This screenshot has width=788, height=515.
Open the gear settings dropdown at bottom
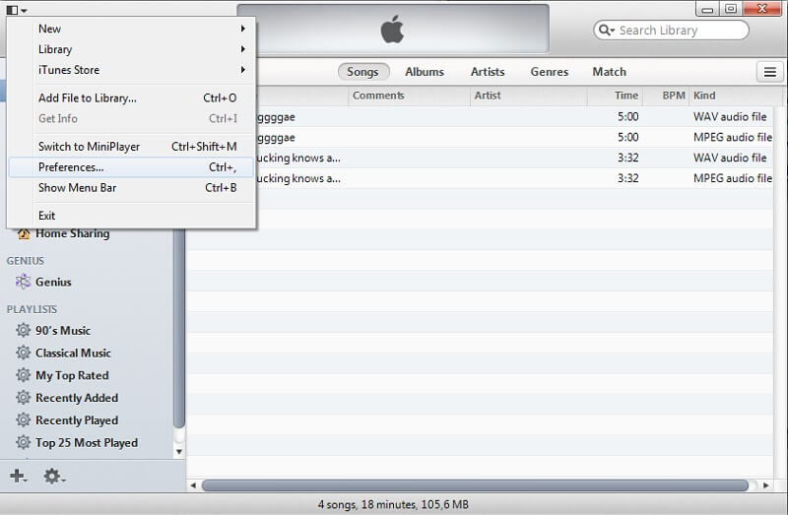pyautogui.click(x=54, y=476)
